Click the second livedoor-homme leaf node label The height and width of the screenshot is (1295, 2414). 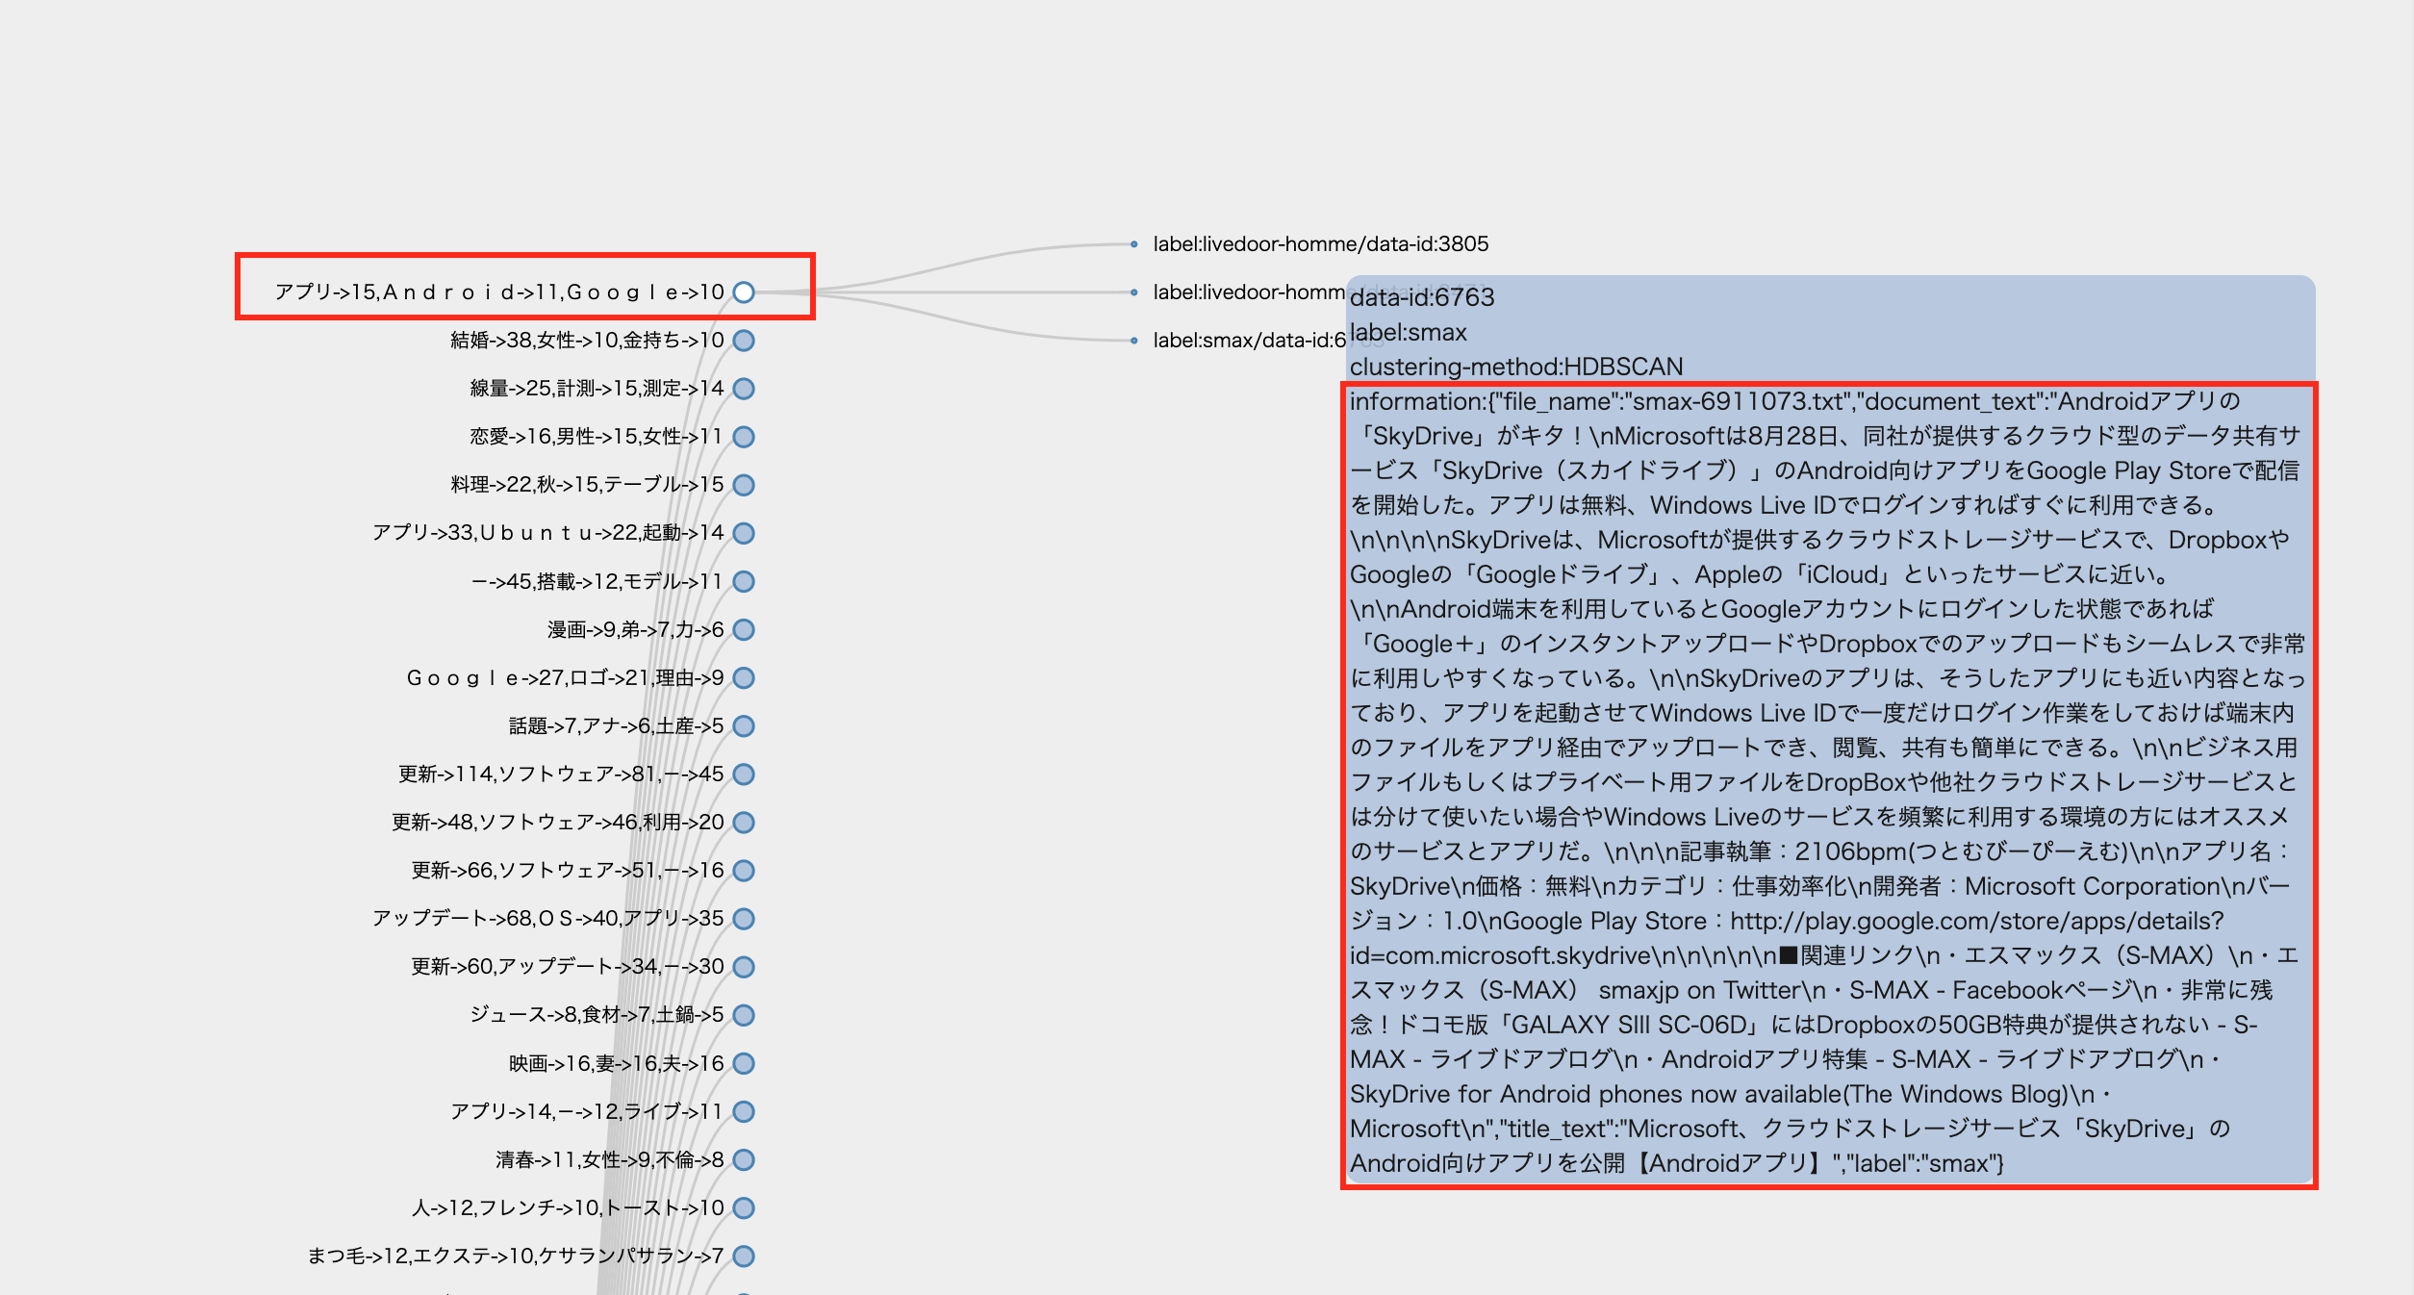click(1248, 292)
